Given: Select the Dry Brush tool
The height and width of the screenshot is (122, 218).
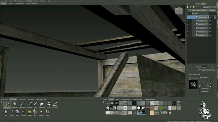Looking at the screenshot, I should pos(55,105).
